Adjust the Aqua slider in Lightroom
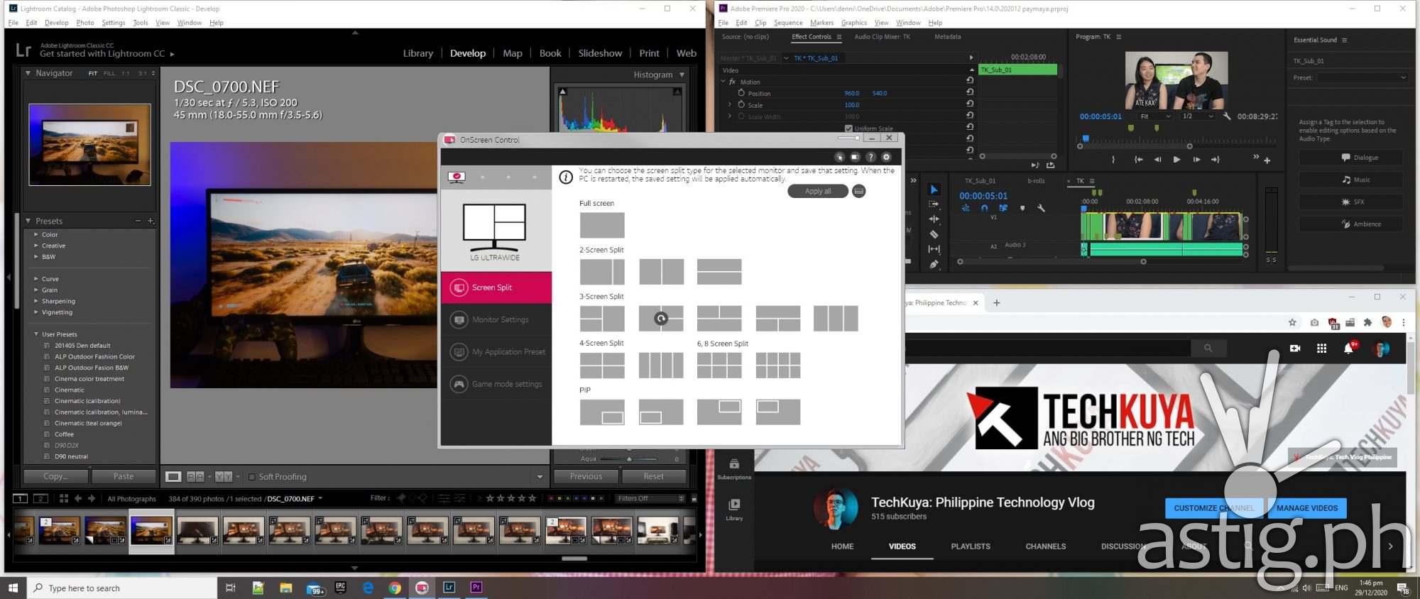The height and width of the screenshot is (599, 1420). tap(629, 459)
